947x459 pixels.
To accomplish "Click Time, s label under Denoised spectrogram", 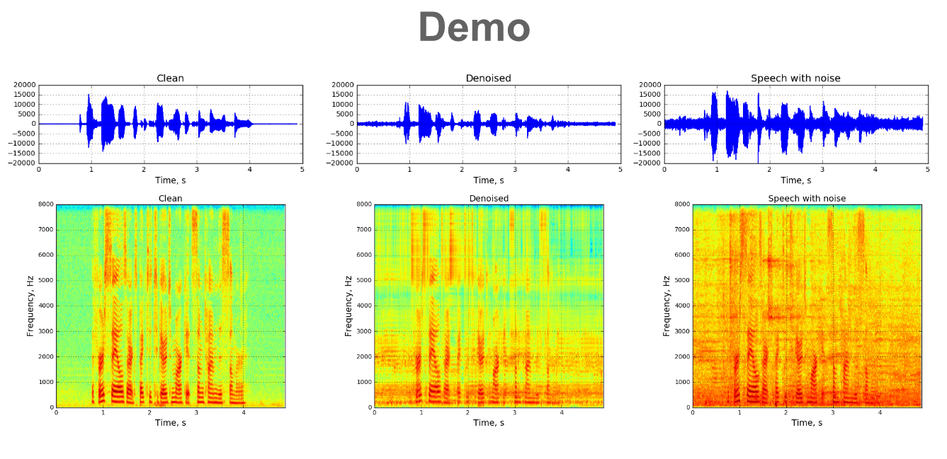I will click(489, 423).
